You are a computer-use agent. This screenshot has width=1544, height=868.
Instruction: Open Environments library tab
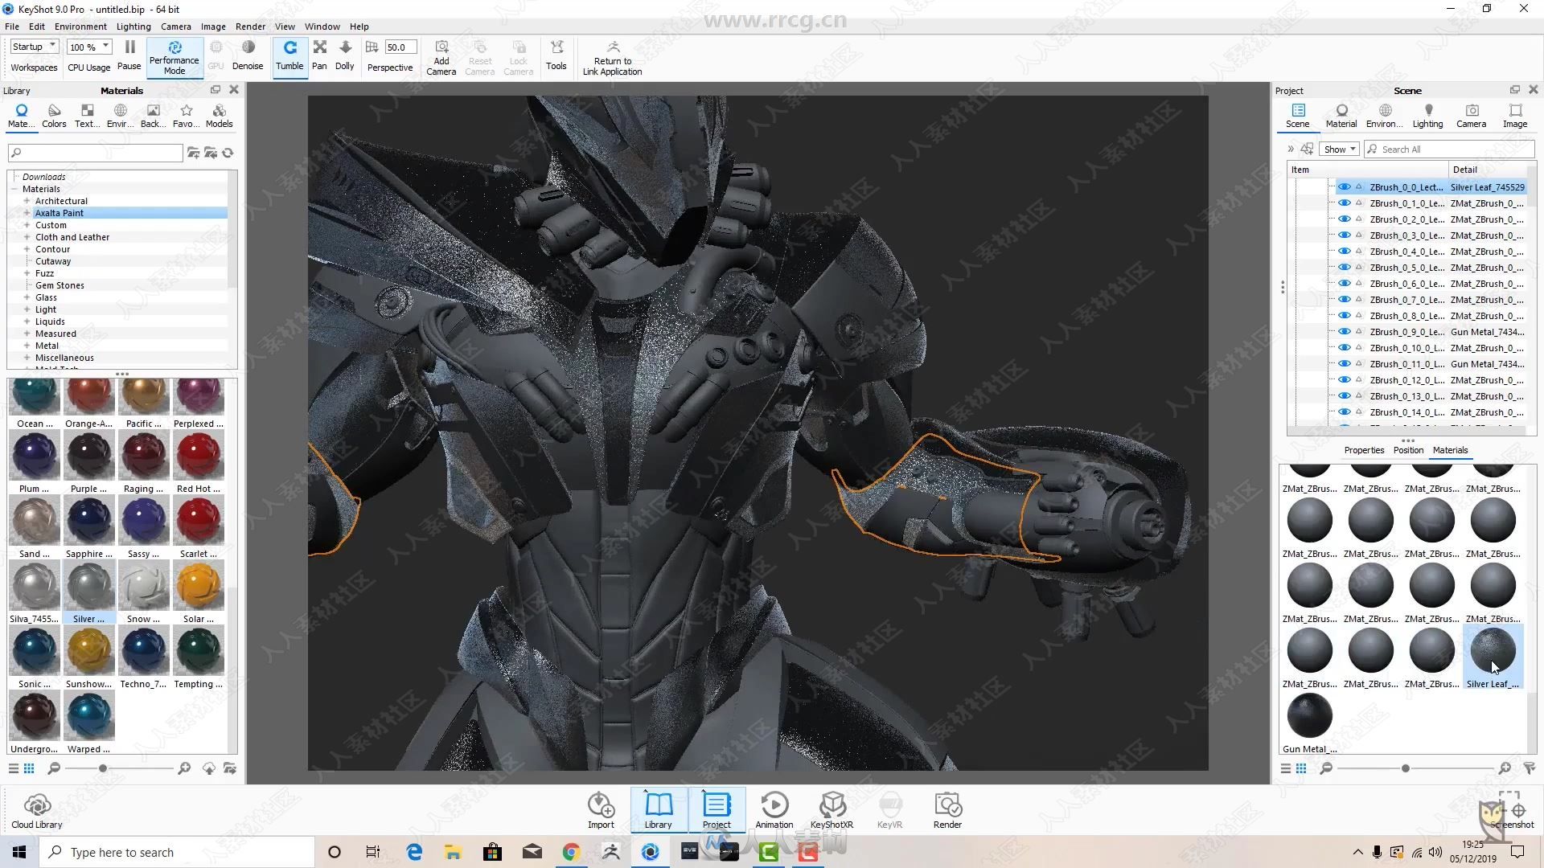[x=120, y=116]
